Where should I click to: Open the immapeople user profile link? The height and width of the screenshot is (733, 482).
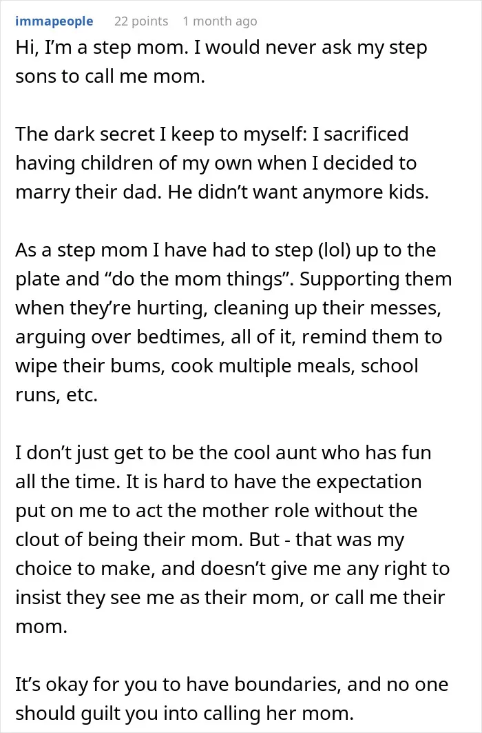(x=54, y=21)
